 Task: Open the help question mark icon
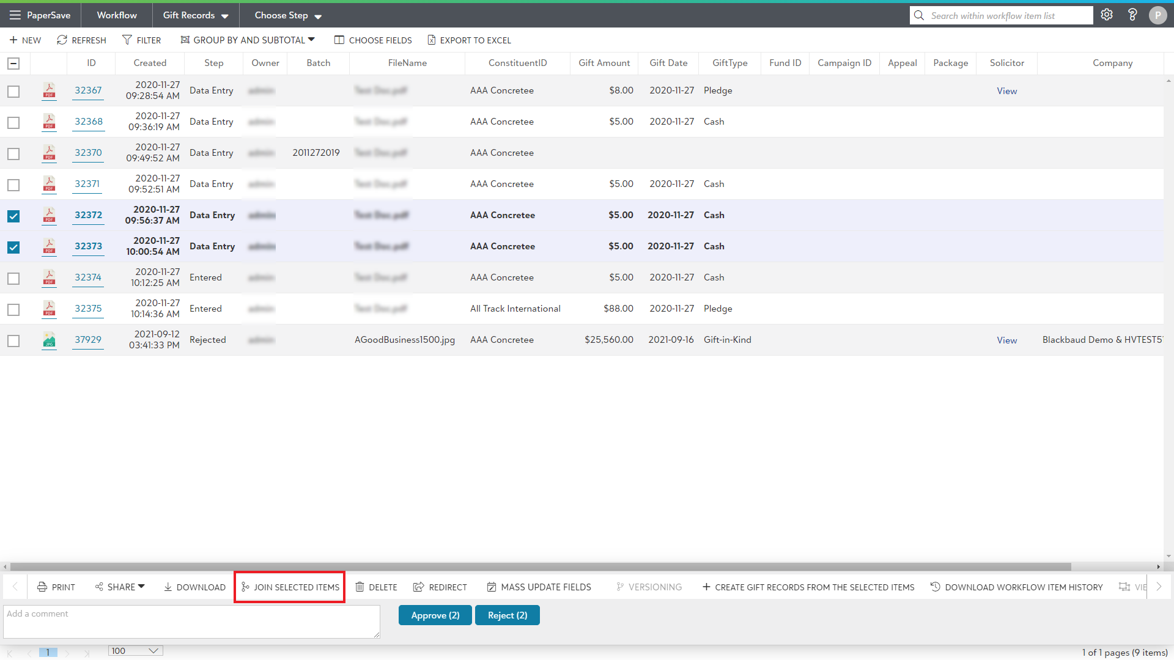(1132, 15)
